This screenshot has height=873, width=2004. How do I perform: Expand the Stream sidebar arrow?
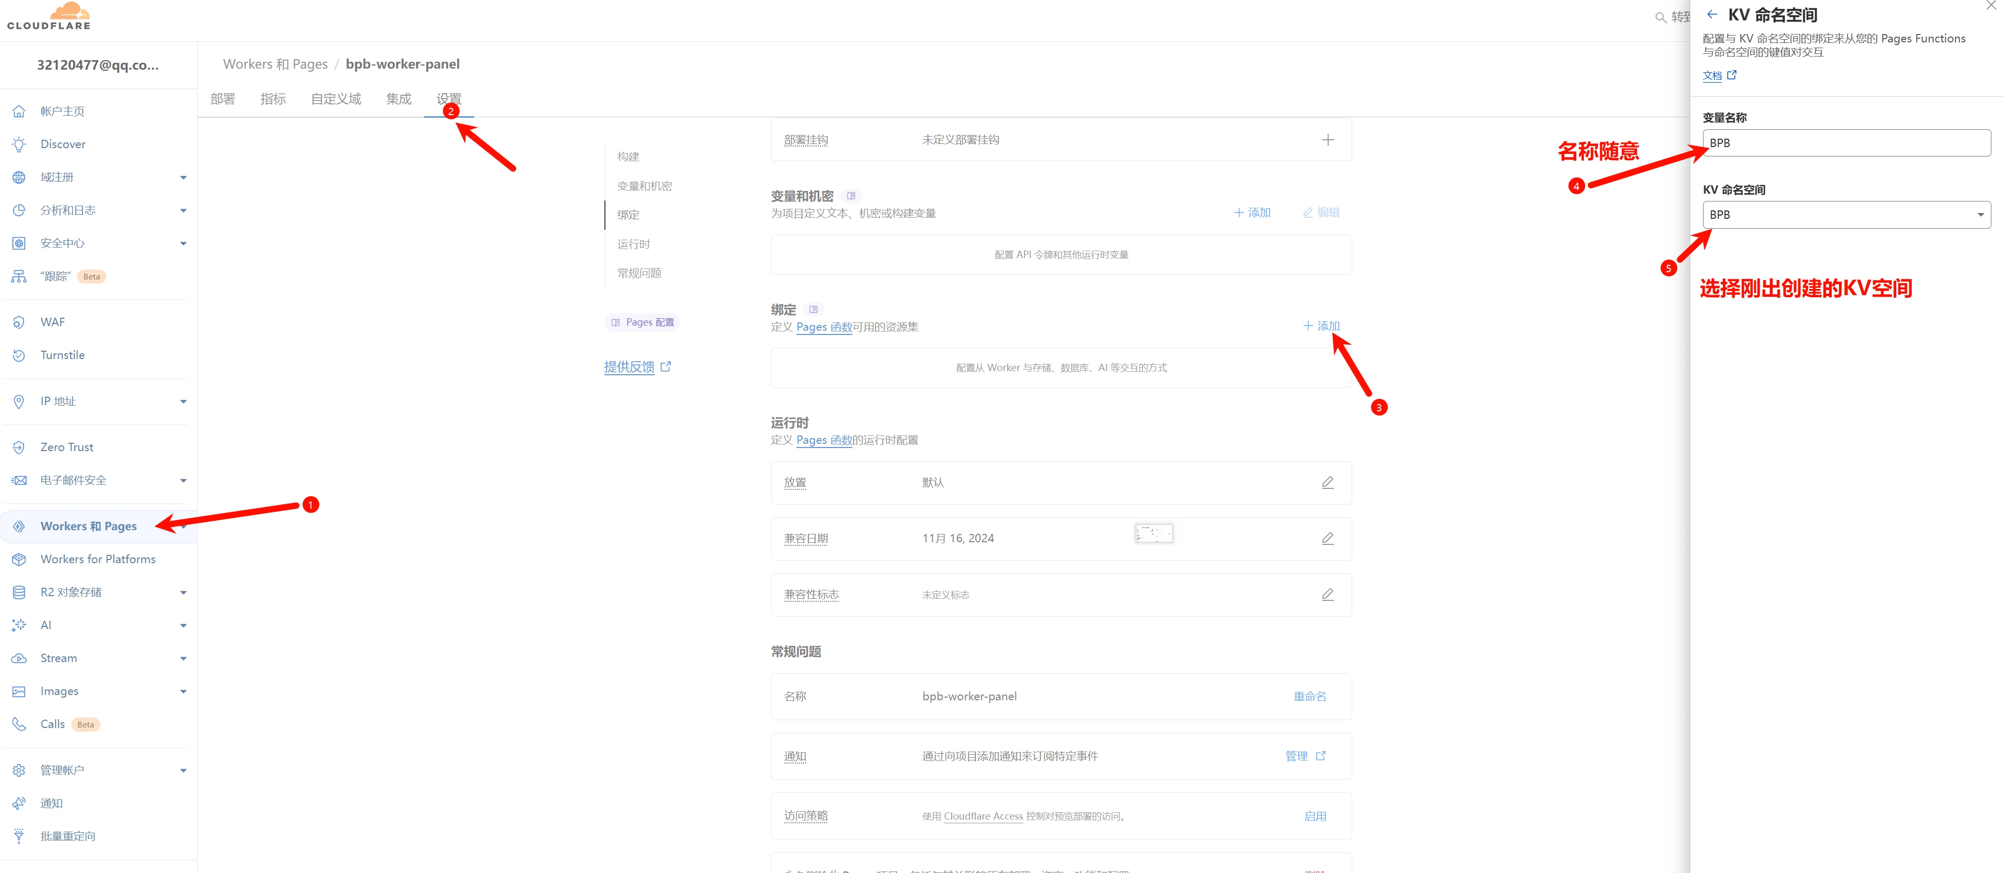(x=184, y=659)
